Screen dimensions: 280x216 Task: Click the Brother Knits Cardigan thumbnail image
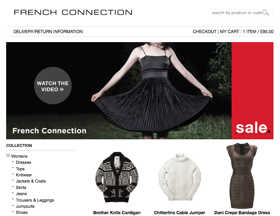(x=117, y=177)
